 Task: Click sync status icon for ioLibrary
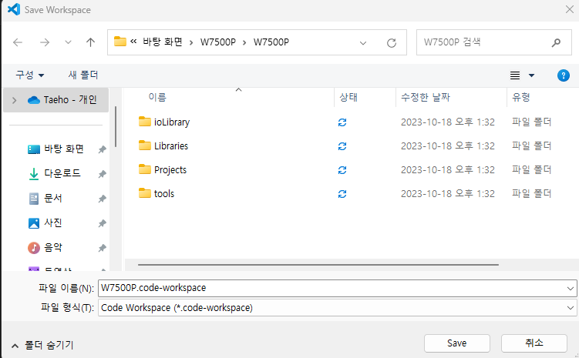(342, 122)
